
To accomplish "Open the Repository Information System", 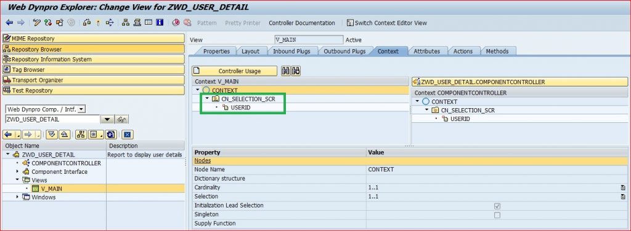I will click(94, 60).
